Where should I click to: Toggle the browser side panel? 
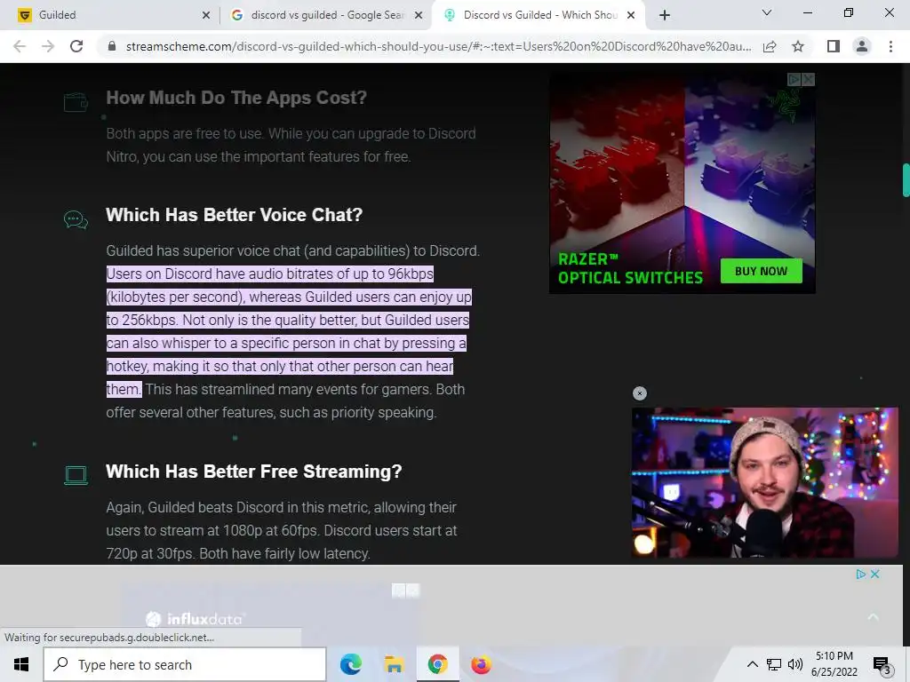(x=834, y=46)
